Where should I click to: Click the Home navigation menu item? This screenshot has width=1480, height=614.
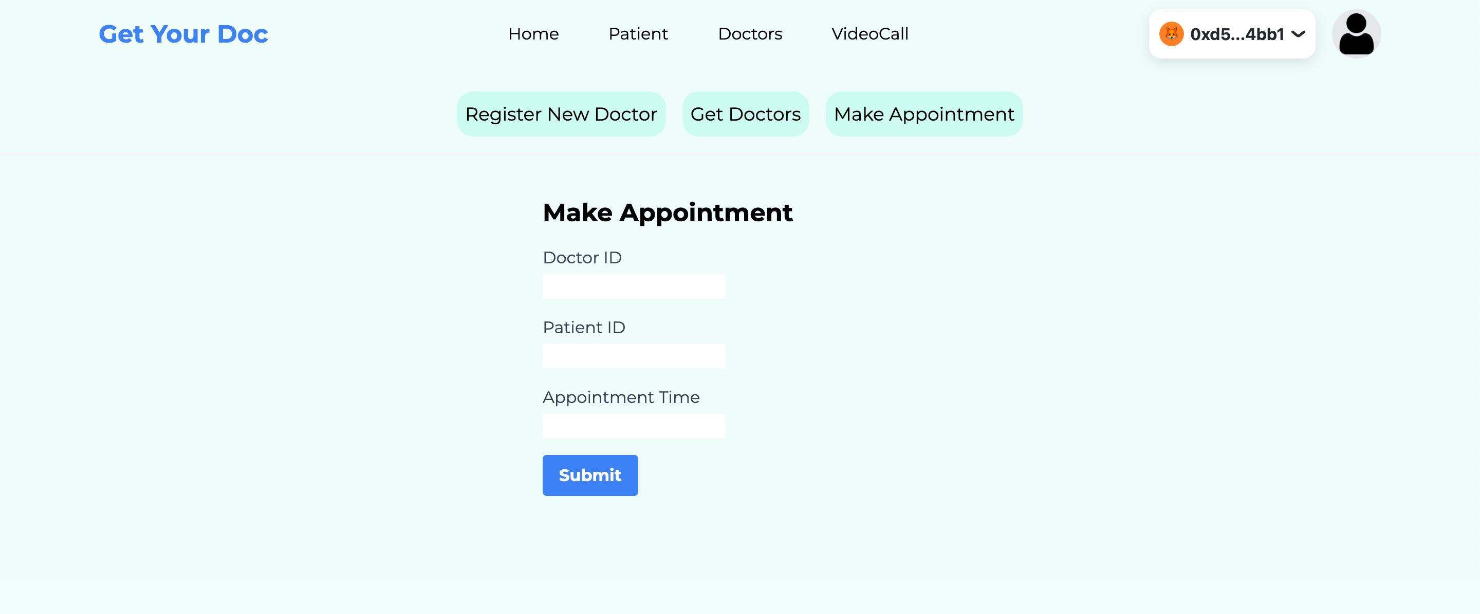pyautogui.click(x=533, y=34)
